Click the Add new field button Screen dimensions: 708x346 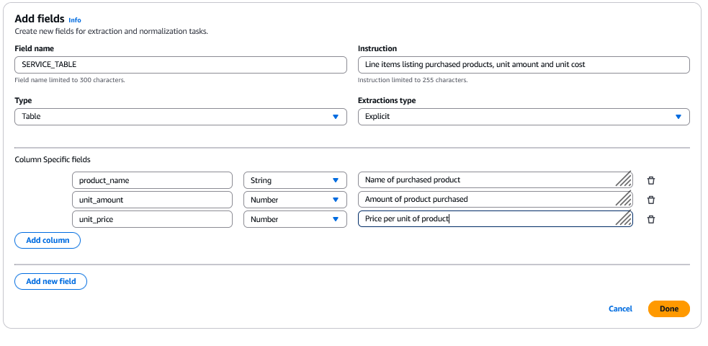[x=50, y=281]
